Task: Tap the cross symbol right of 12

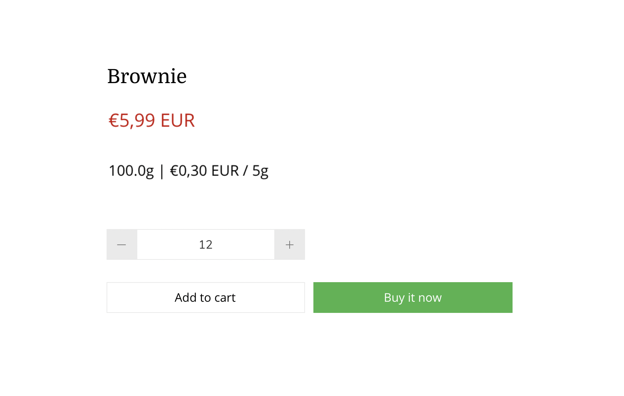Action: 290,245
